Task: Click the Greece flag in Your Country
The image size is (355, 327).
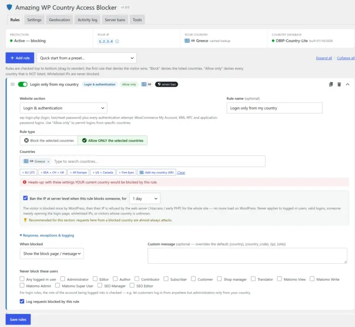Action: click(187, 41)
